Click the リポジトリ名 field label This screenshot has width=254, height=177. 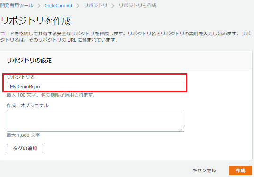21,77
